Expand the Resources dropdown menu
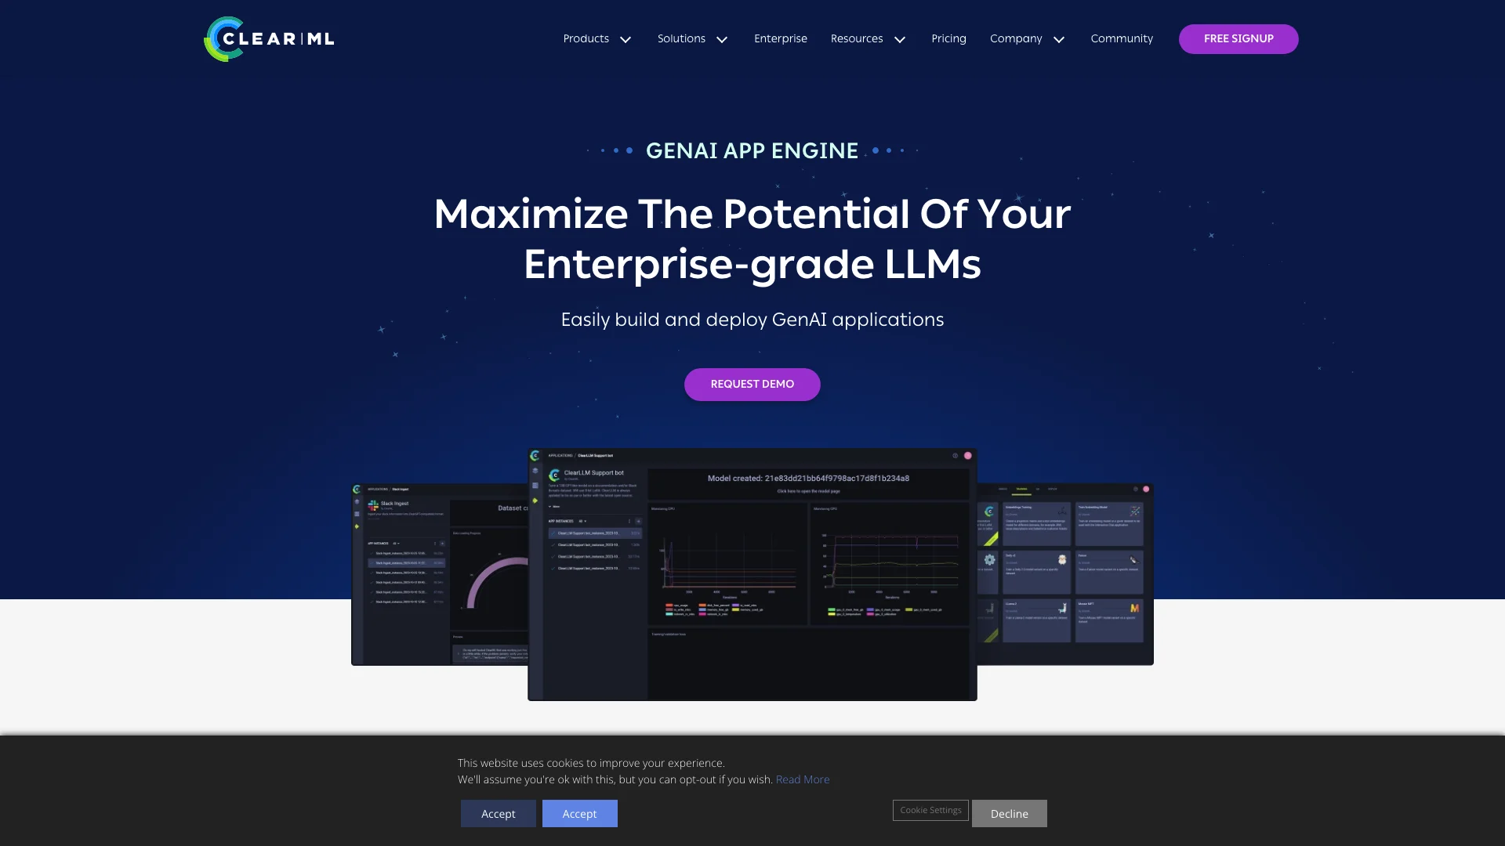Screen dimensions: 1505x846 point(867,38)
